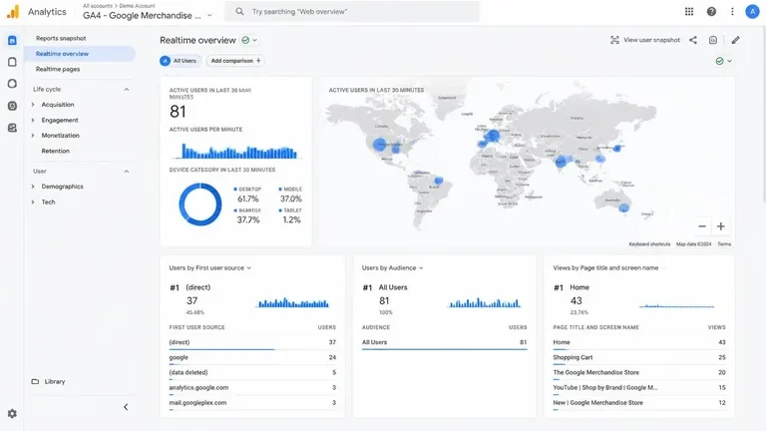Collapse the Life cycle section
The width and height of the screenshot is (766, 431).
click(x=127, y=90)
